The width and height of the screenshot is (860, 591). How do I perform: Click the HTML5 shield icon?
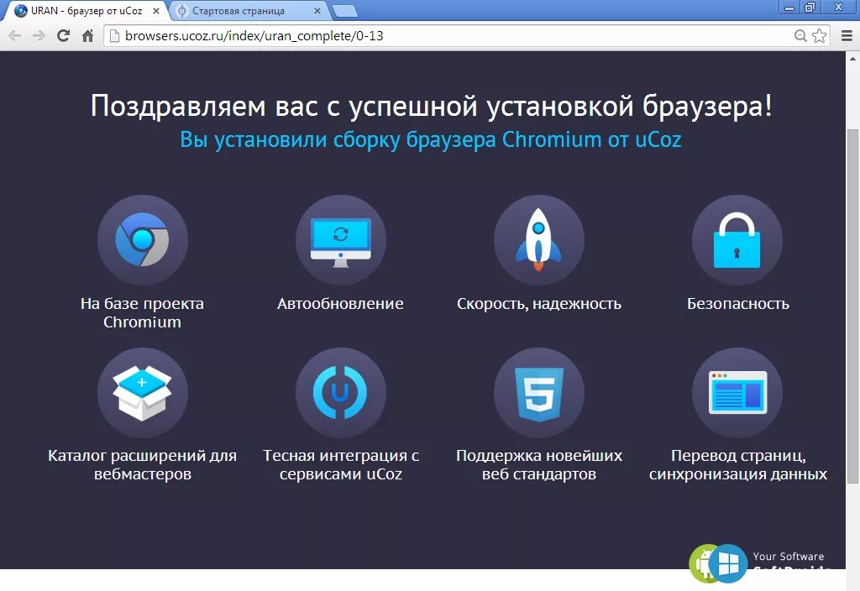pyautogui.click(x=538, y=393)
